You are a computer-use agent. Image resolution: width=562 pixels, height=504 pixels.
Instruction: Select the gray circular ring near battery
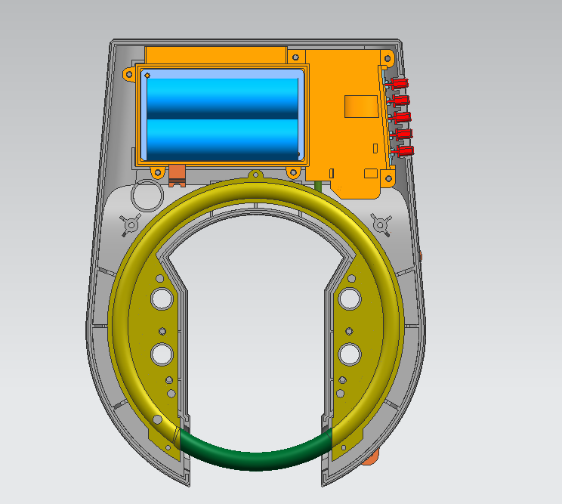tap(147, 195)
